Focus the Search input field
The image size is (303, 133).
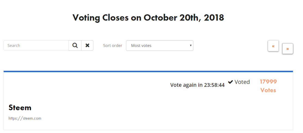(x=36, y=45)
